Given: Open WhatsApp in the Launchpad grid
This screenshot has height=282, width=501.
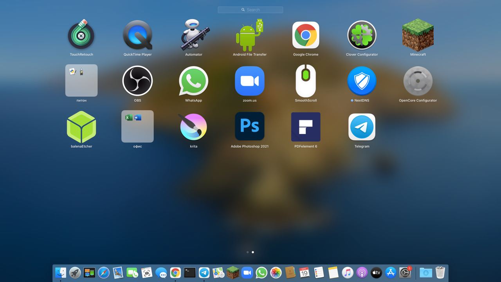Looking at the screenshot, I should [x=194, y=81].
